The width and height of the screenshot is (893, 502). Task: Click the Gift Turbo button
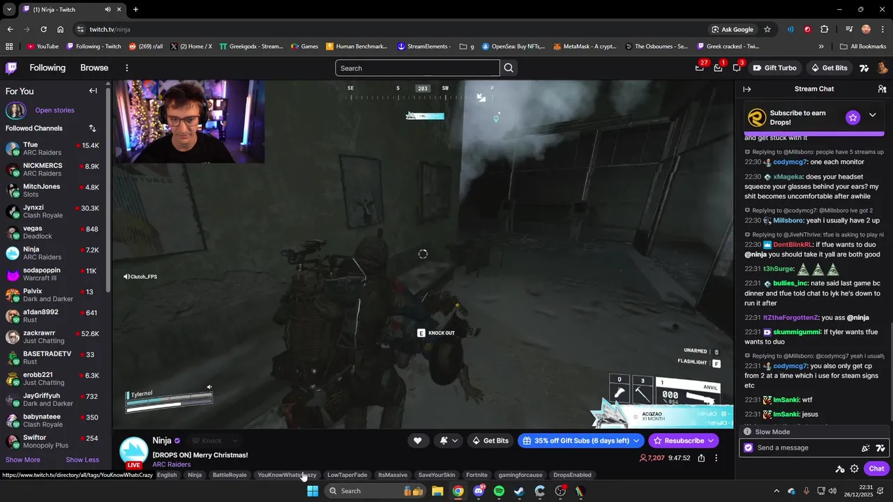[x=774, y=68]
